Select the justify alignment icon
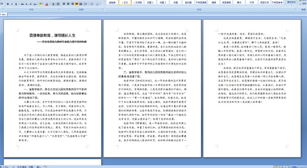The width and height of the screenshot is (307, 168). tap(77, 4)
